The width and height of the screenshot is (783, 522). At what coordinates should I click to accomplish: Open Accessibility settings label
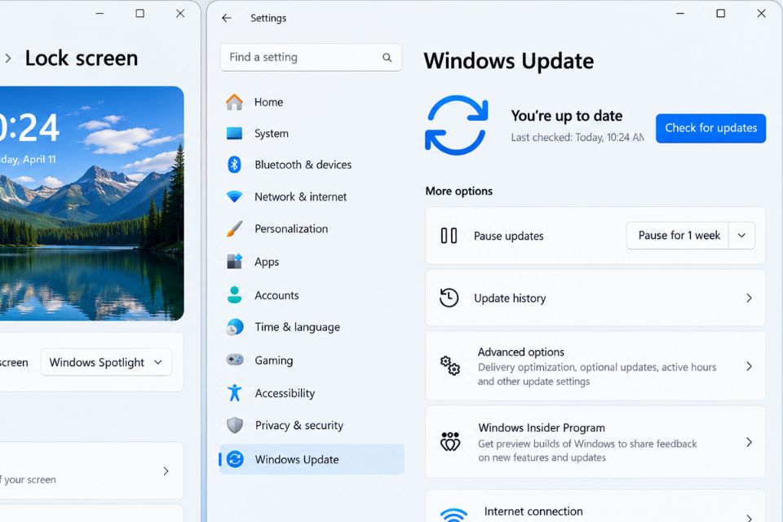[285, 393]
